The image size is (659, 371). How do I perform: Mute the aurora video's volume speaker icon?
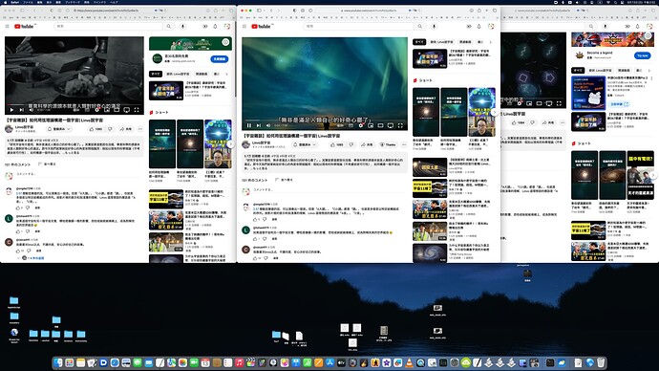[x=268, y=125]
